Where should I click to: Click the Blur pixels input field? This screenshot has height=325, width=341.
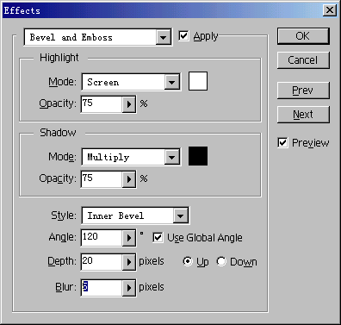[102, 288]
